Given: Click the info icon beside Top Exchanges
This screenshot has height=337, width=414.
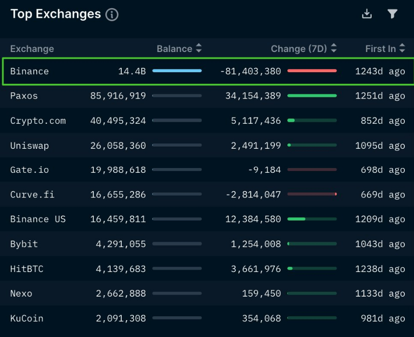Looking at the screenshot, I should pos(112,14).
